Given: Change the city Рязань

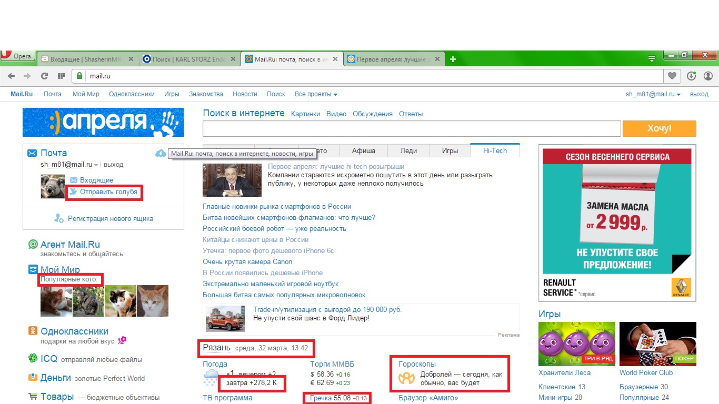Looking at the screenshot, I should [x=217, y=348].
